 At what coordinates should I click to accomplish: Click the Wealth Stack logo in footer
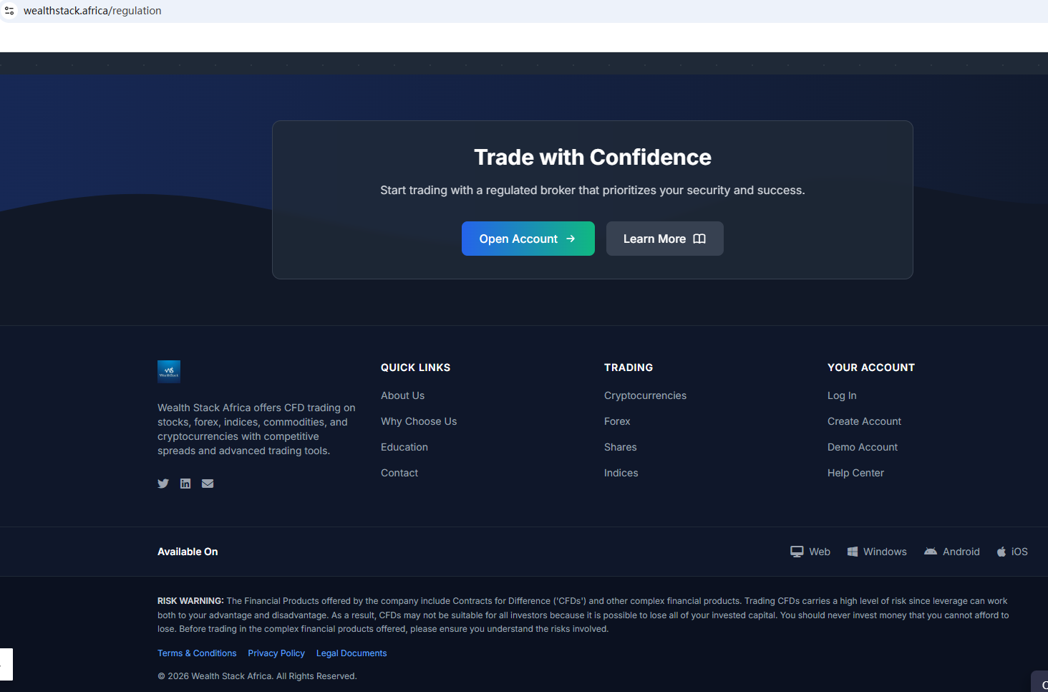tap(169, 372)
